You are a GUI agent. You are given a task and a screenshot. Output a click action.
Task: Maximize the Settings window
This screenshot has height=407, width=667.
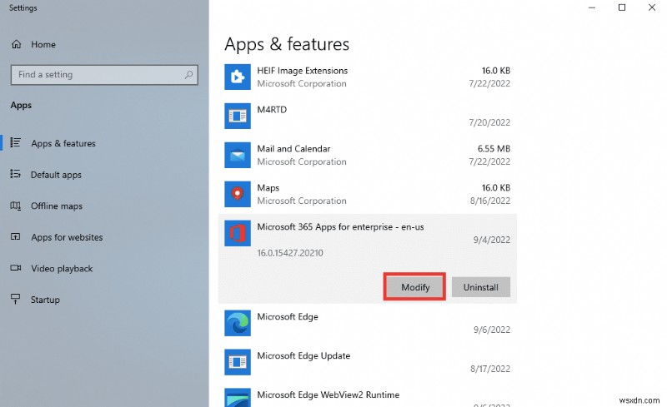coord(621,8)
